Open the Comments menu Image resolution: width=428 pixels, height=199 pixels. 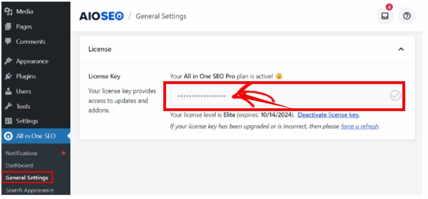pos(30,42)
